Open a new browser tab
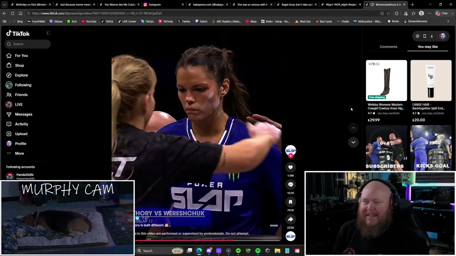The width and height of the screenshot is (456, 256). pyautogui.click(x=412, y=5)
